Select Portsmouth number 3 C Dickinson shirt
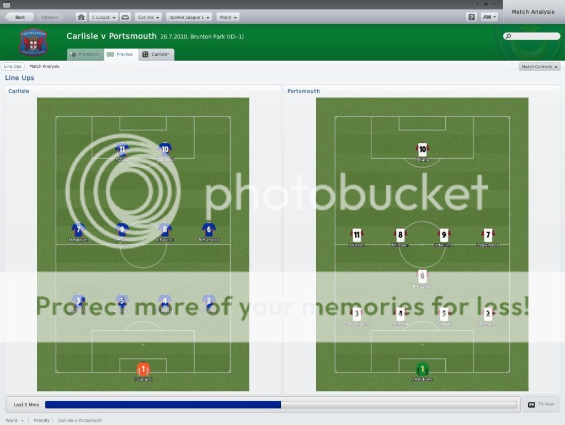 [357, 314]
